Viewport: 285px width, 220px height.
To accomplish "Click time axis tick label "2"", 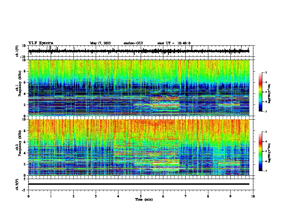I will click(73, 196).
